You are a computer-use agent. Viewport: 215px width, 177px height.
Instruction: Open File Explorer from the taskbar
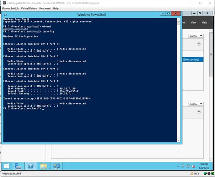[44, 166]
